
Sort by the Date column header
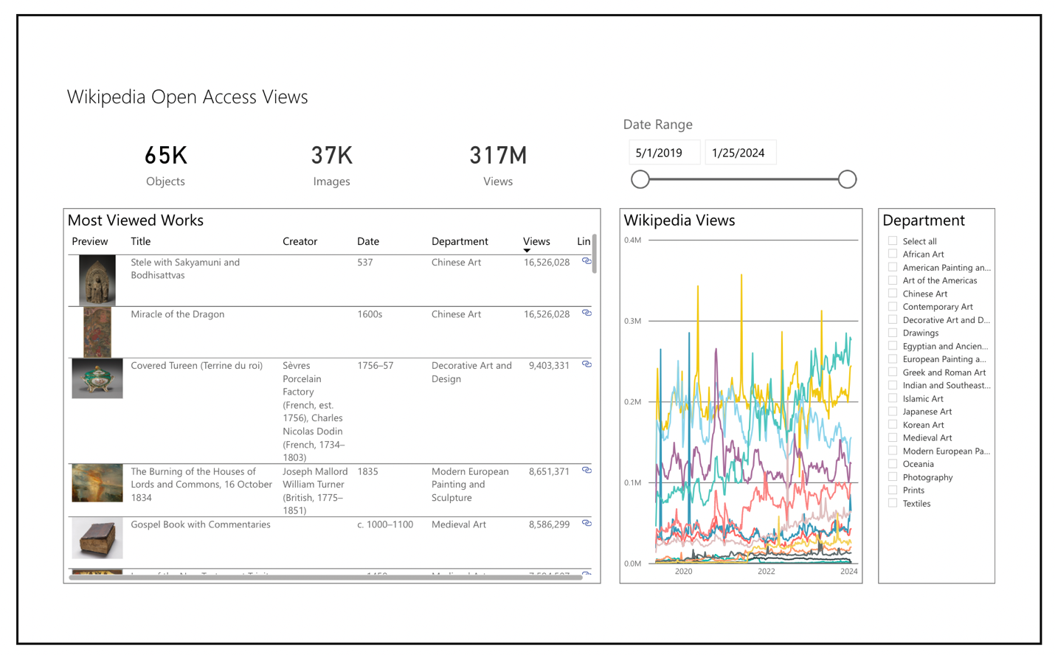368,241
